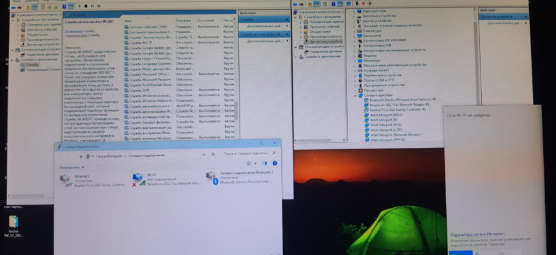556x255 pixels.
Task: Click red X uninstall device icon
Action: (364, 4)
